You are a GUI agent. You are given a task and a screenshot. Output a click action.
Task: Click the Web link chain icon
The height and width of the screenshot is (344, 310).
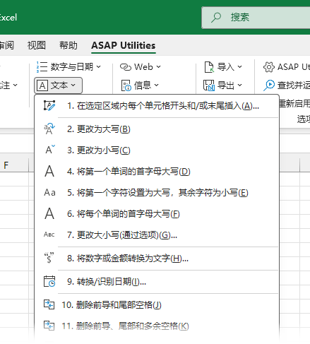(x=126, y=67)
